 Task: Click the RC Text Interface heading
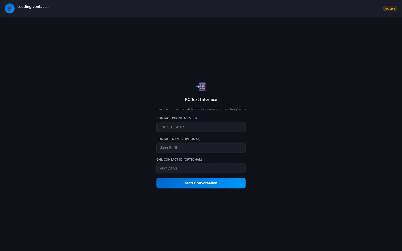pyautogui.click(x=201, y=100)
